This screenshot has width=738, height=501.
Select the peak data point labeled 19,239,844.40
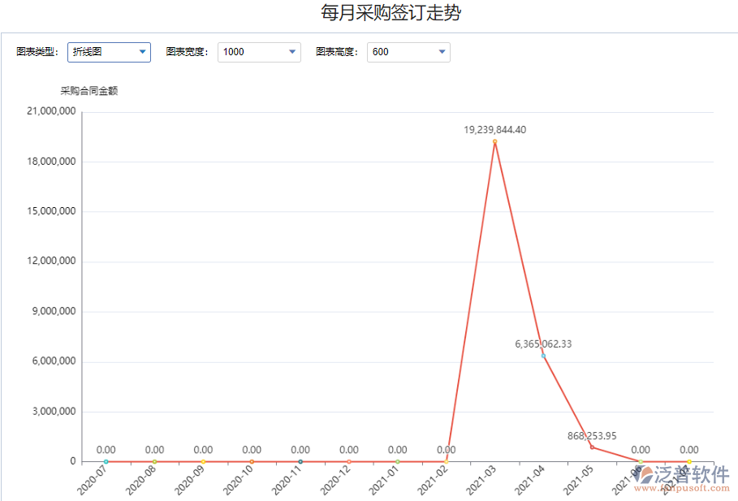click(x=494, y=142)
